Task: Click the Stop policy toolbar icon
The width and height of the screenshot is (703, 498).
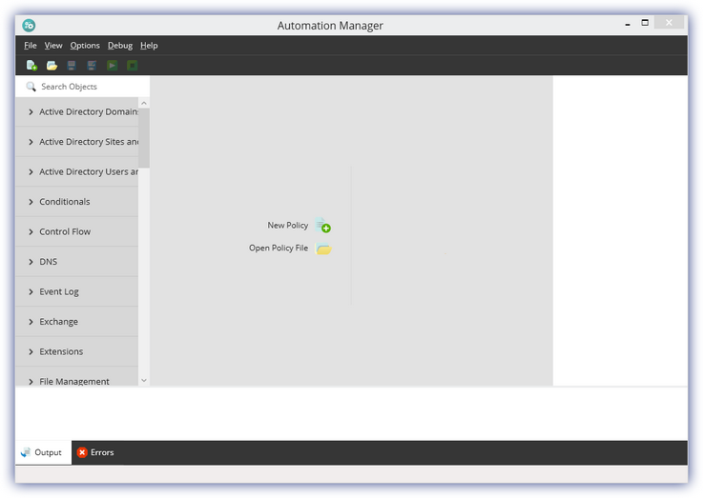Action: click(133, 66)
